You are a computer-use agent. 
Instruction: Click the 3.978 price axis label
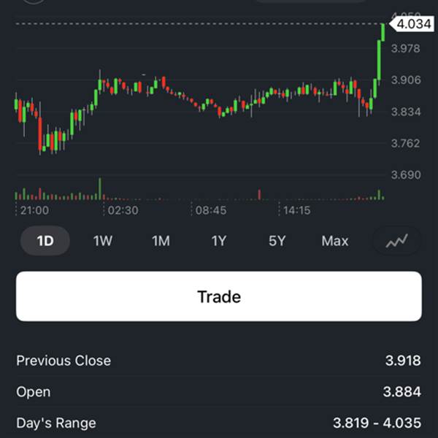406,49
